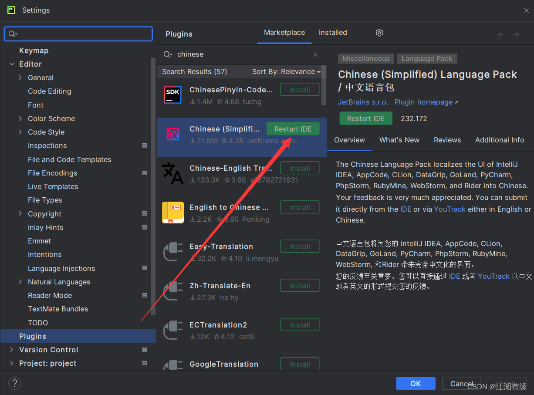
Task: Install the Chinese-English Translate plugin
Action: [300, 168]
